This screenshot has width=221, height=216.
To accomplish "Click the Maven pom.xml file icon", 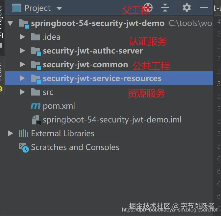I will pos(36,106).
